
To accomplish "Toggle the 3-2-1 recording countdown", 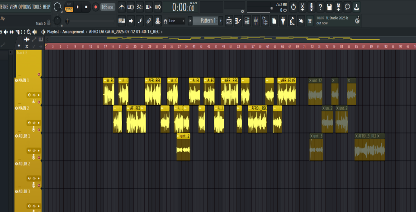I will click(x=140, y=7).
